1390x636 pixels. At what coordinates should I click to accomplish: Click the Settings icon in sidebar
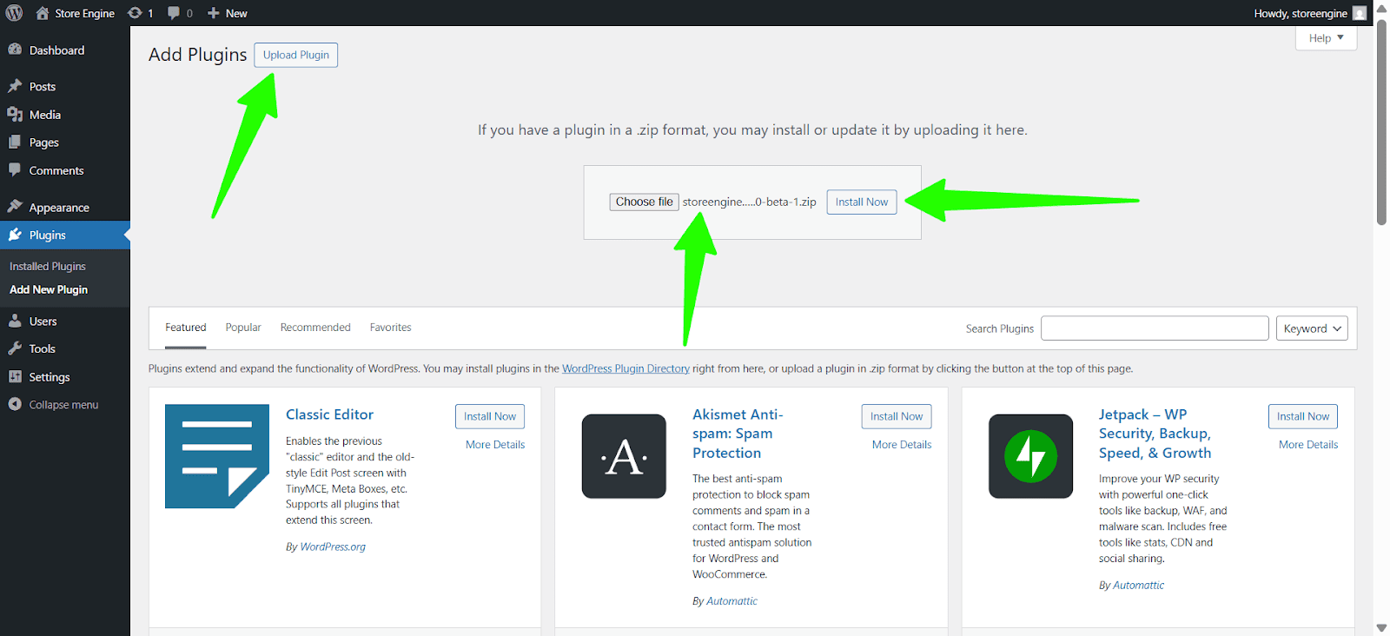click(x=15, y=376)
